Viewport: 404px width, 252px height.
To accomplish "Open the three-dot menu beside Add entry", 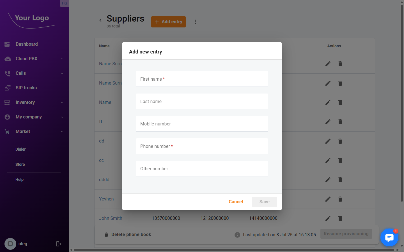I will [195, 22].
